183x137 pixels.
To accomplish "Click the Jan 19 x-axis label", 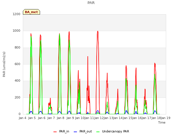I will [166, 118].
